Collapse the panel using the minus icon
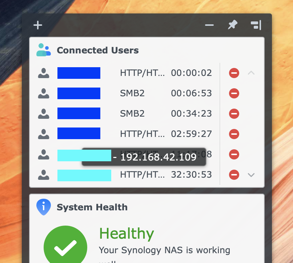Image resolution: width=293 pixels, height=263 pixels. click(x=209, y=25)
